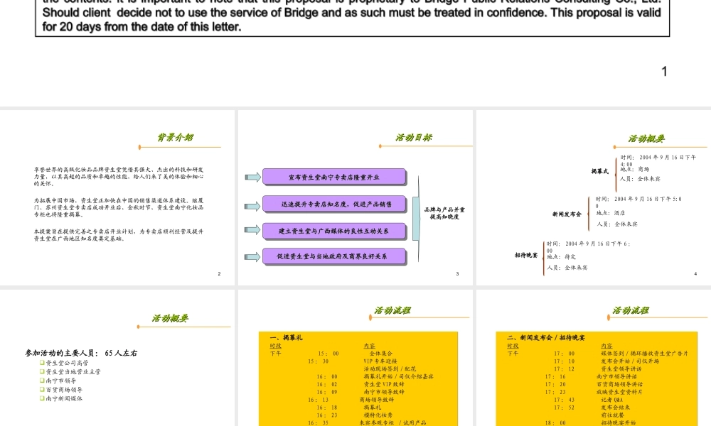Click the 揭幕式 event label
Screen dimensions: 711x426
click(x=600, y=171)
